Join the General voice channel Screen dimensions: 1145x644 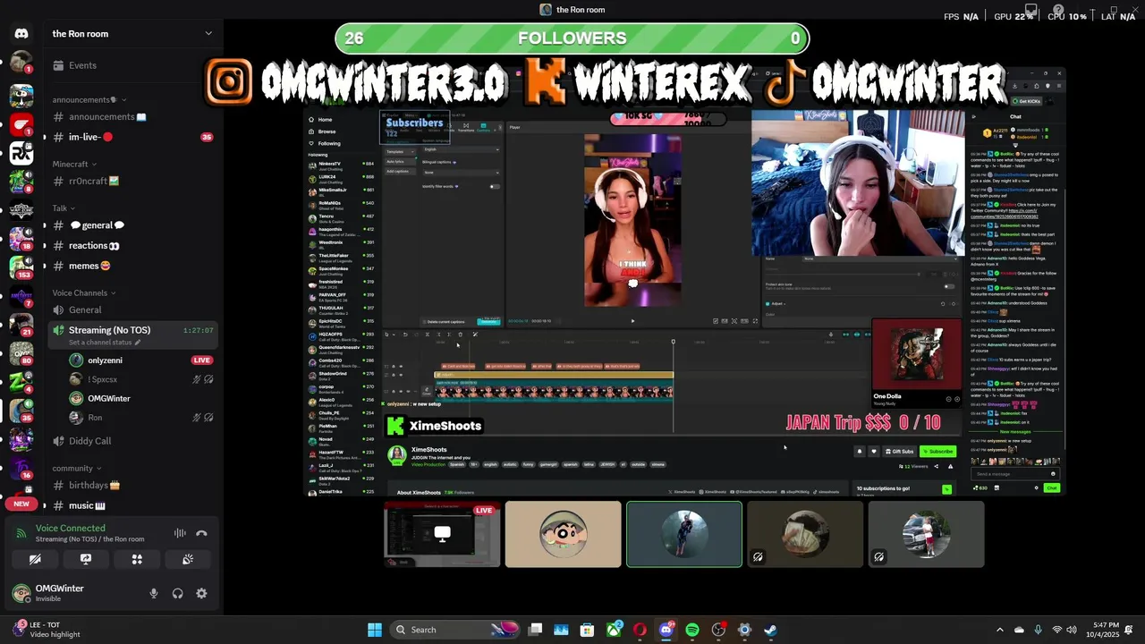pos(132,310)
